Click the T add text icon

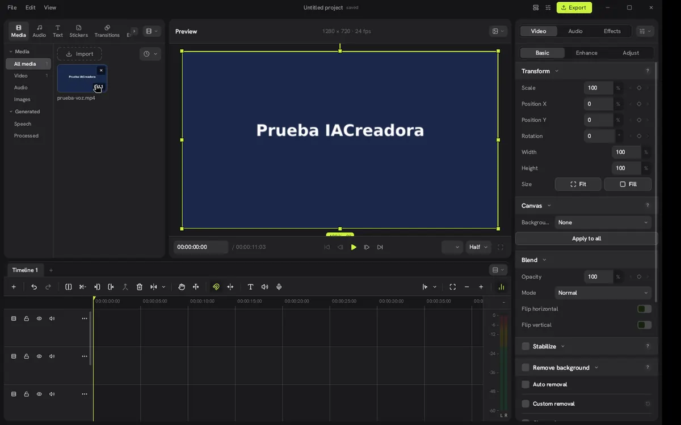coord(250,287)
